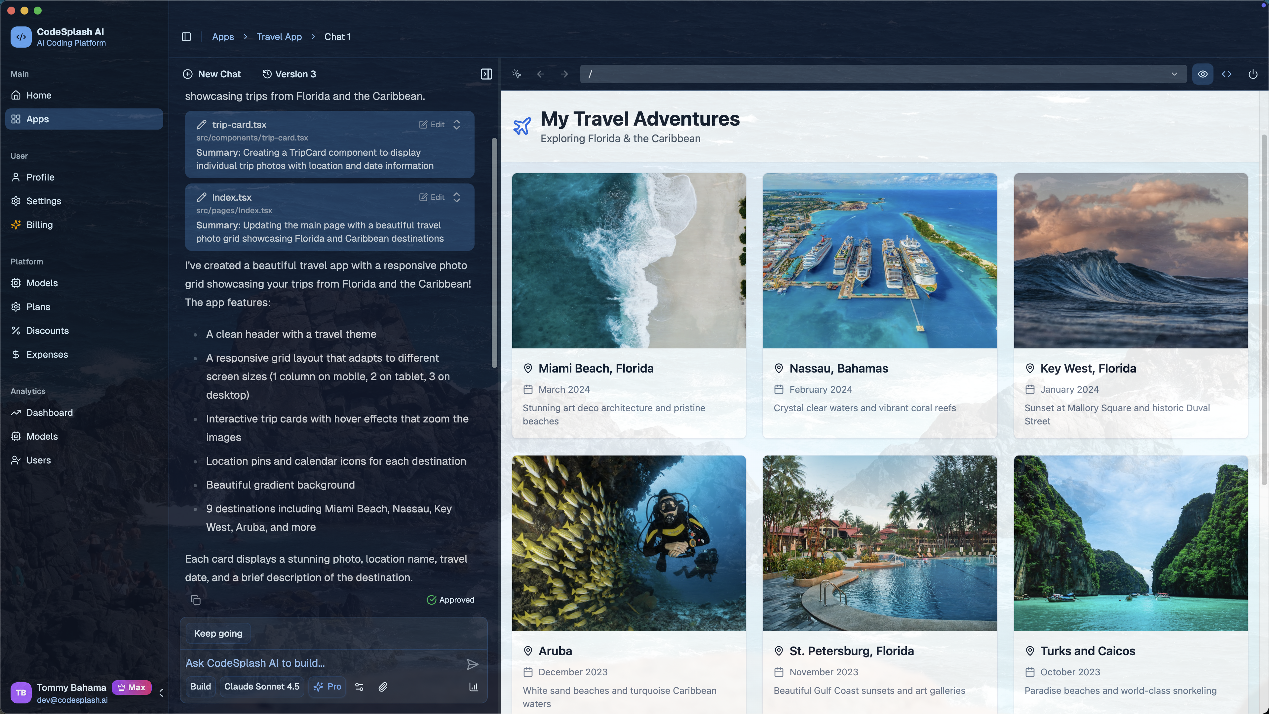Viewport: 1269px width, 714px height.
Task: Open Travel App from the breadcrumb
Action: pyautogui.click(x=278, y=36)
